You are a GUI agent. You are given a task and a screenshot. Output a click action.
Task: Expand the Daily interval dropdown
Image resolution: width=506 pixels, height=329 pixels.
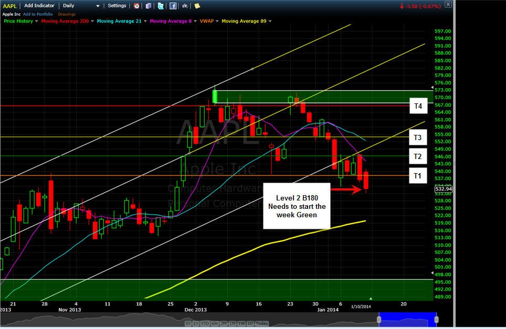coord(98,6)
